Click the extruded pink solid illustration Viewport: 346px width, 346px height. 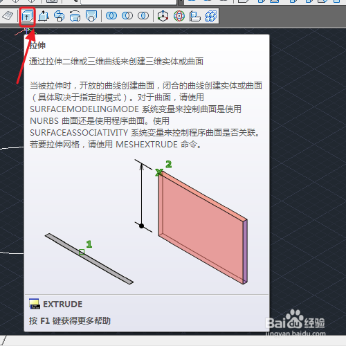(x=203, y=227)
